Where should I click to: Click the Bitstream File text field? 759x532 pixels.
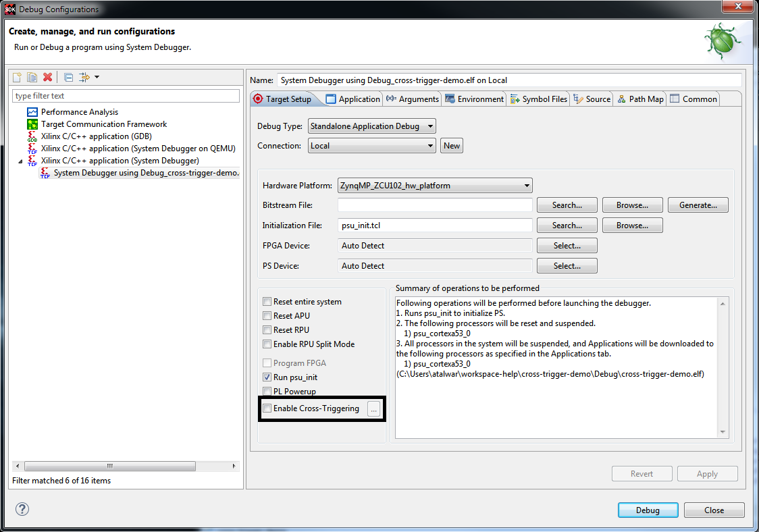[x=435, y=205]
